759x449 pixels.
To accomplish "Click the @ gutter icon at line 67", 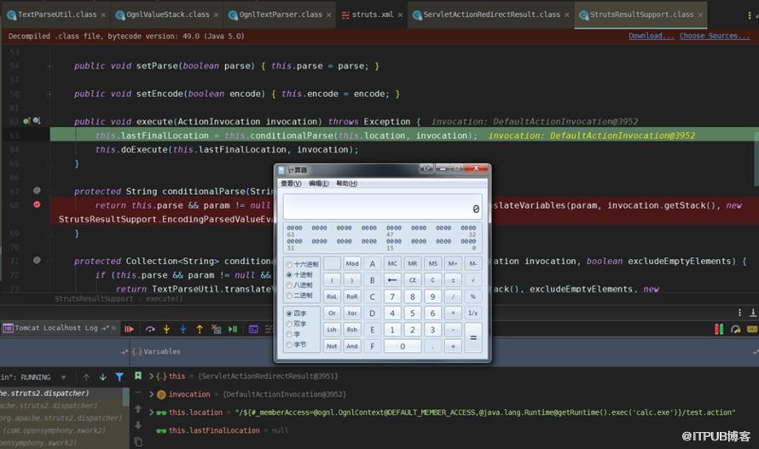I will pos(37,191).
